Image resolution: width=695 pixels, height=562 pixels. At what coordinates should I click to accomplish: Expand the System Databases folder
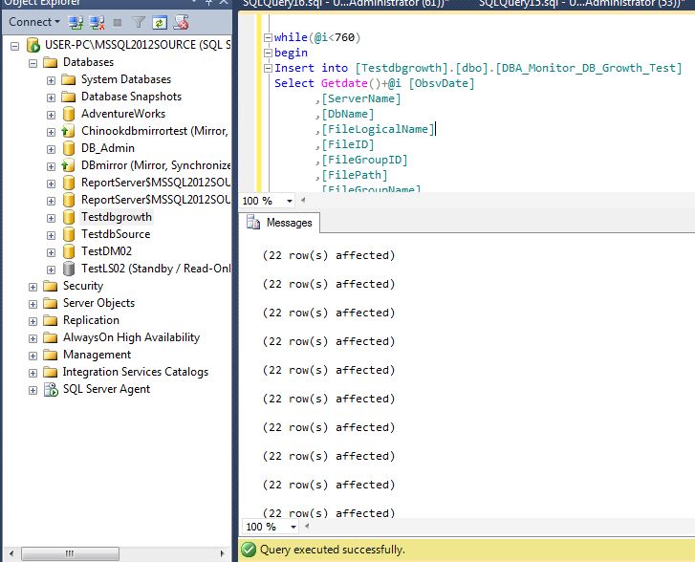point(51,80)
